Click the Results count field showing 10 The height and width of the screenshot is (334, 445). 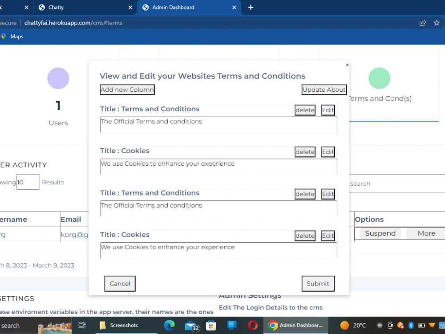point(28,182)
